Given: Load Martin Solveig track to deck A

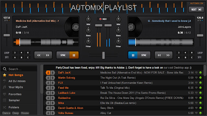Looking at the screenshot, I should click(48, 78).
